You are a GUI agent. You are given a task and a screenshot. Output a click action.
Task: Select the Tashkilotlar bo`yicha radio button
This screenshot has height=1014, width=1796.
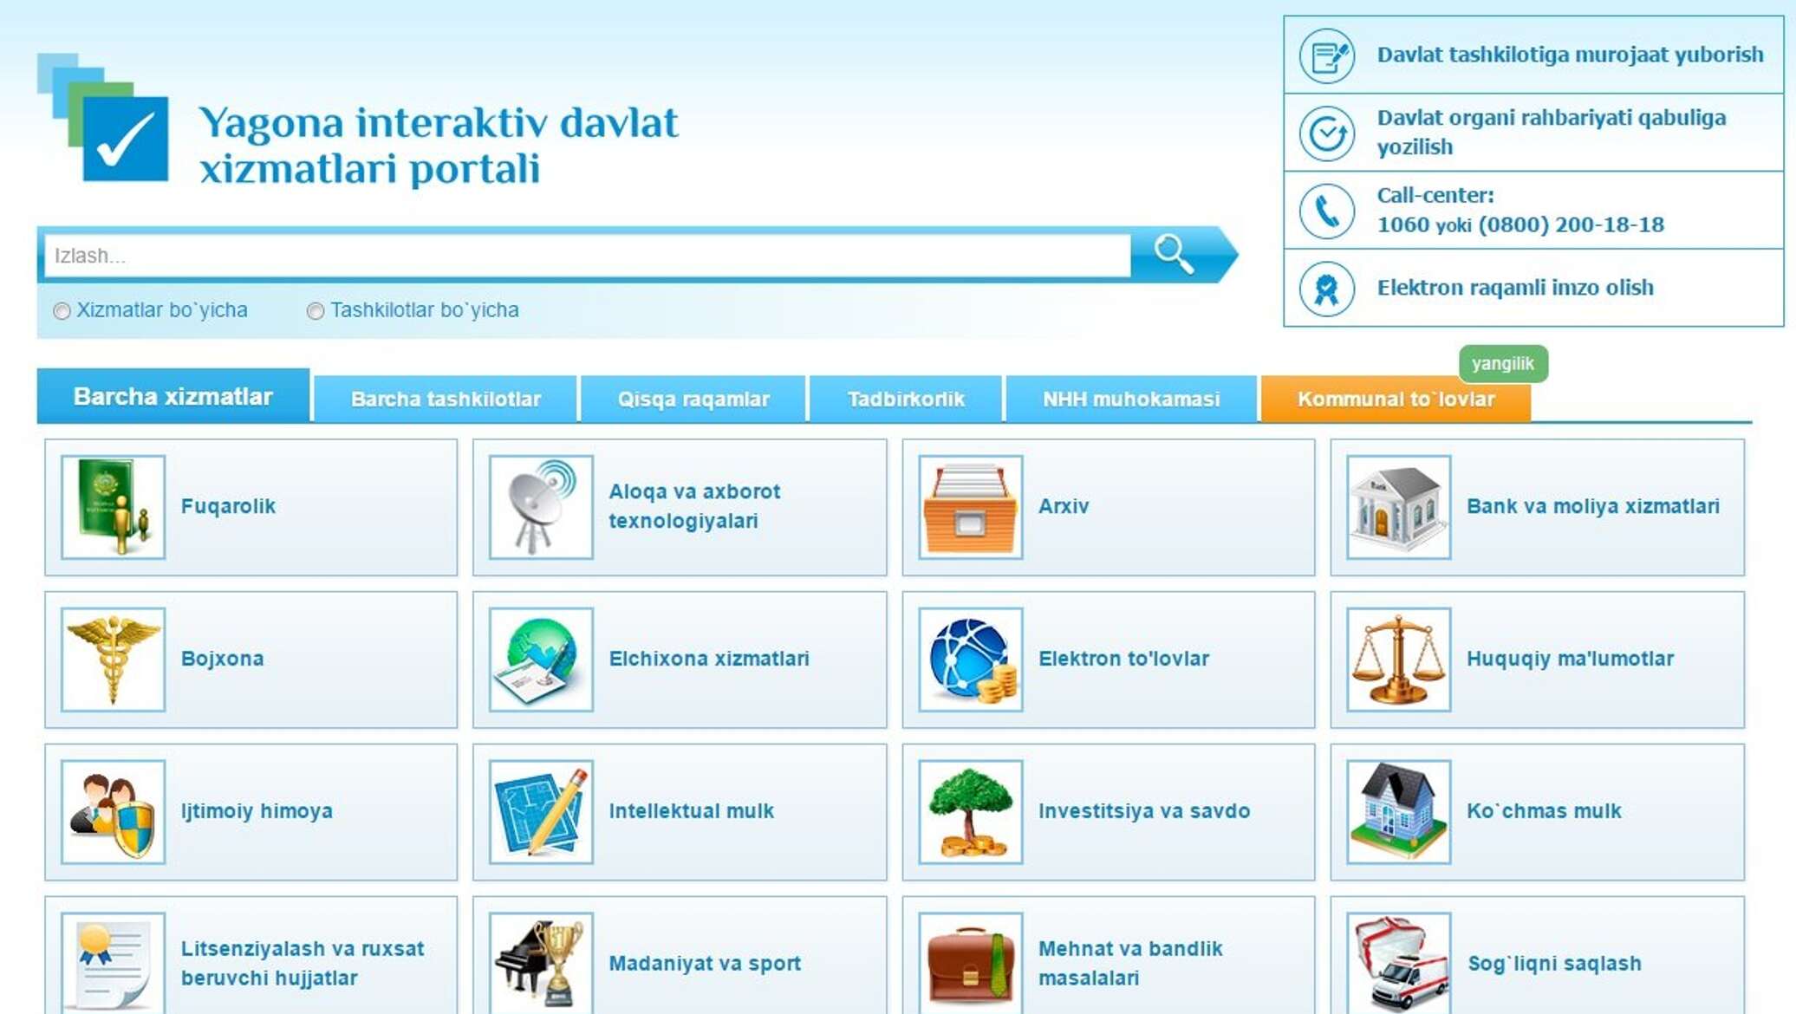pyautogui.click(x=316, y=311)
